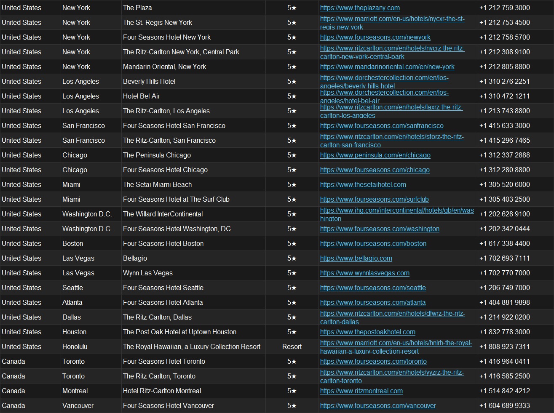Viewport: 554px width, 413px height.
Task: Open the fourseasons.com/boston link
Action: pyautogui.click(x=373, y=243)
